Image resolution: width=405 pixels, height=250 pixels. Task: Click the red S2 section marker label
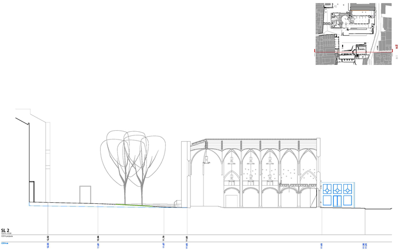point(397,47)
